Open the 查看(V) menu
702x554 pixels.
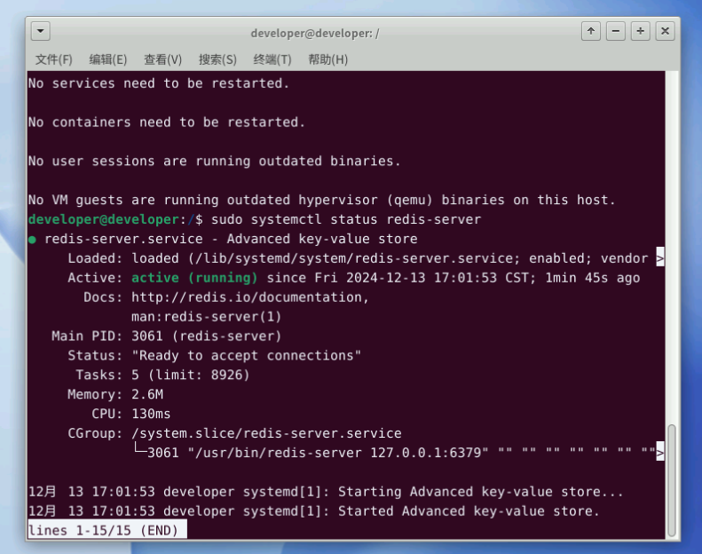click(162, 59)
